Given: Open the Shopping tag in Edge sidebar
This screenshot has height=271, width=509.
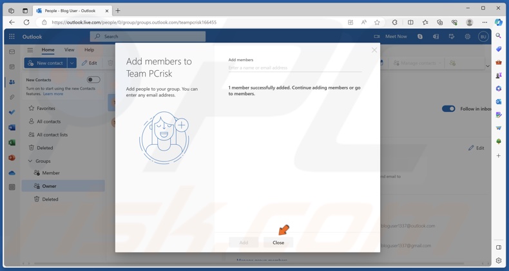Looking at the screenshot, I should [x=498, y=49].
